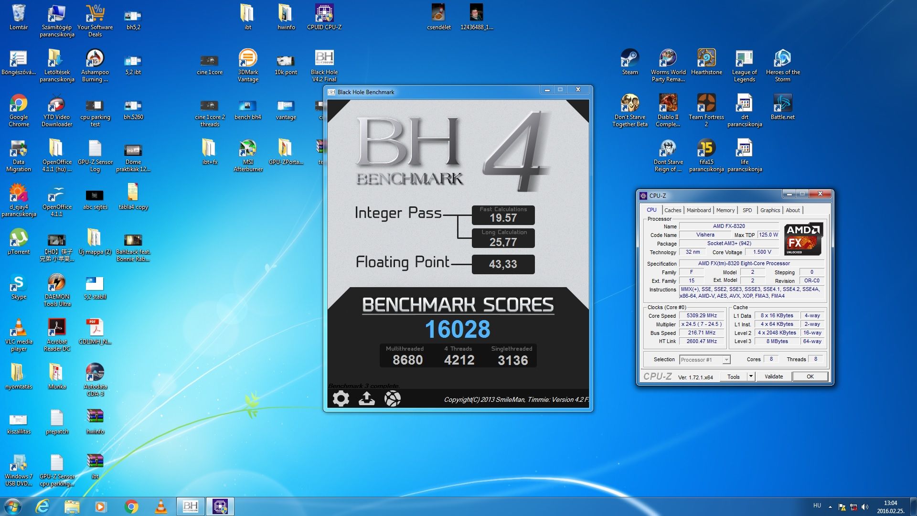Open the Windows Start button

tap(12, 506)
